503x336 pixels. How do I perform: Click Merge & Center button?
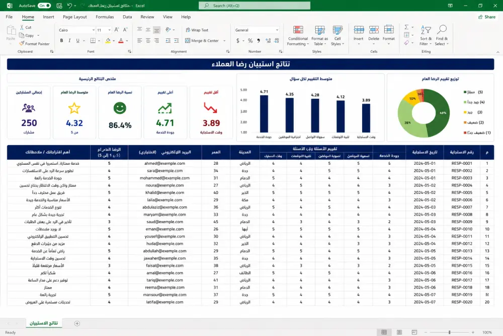pyautogui.click(x=202, y=40)
